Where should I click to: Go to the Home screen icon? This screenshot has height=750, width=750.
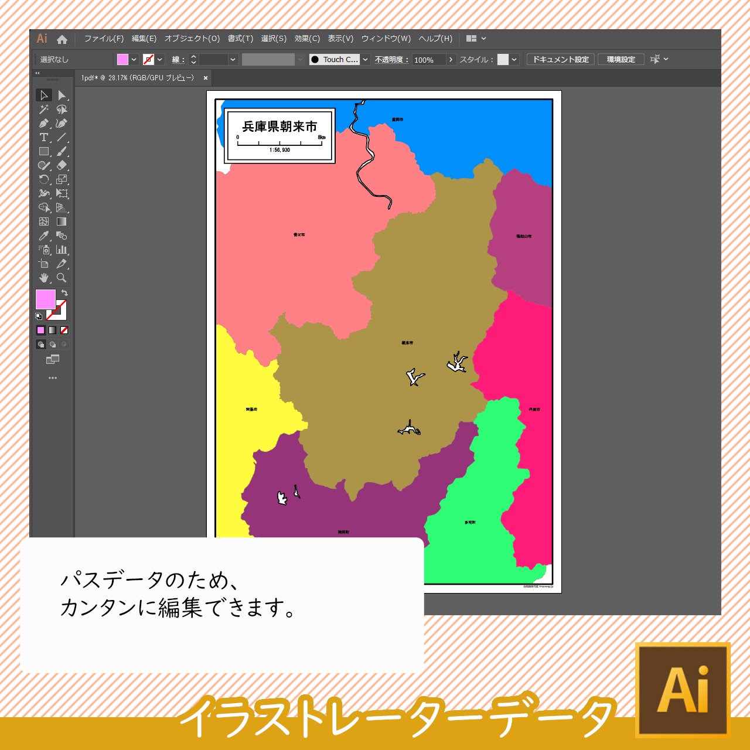click(62, 39)
